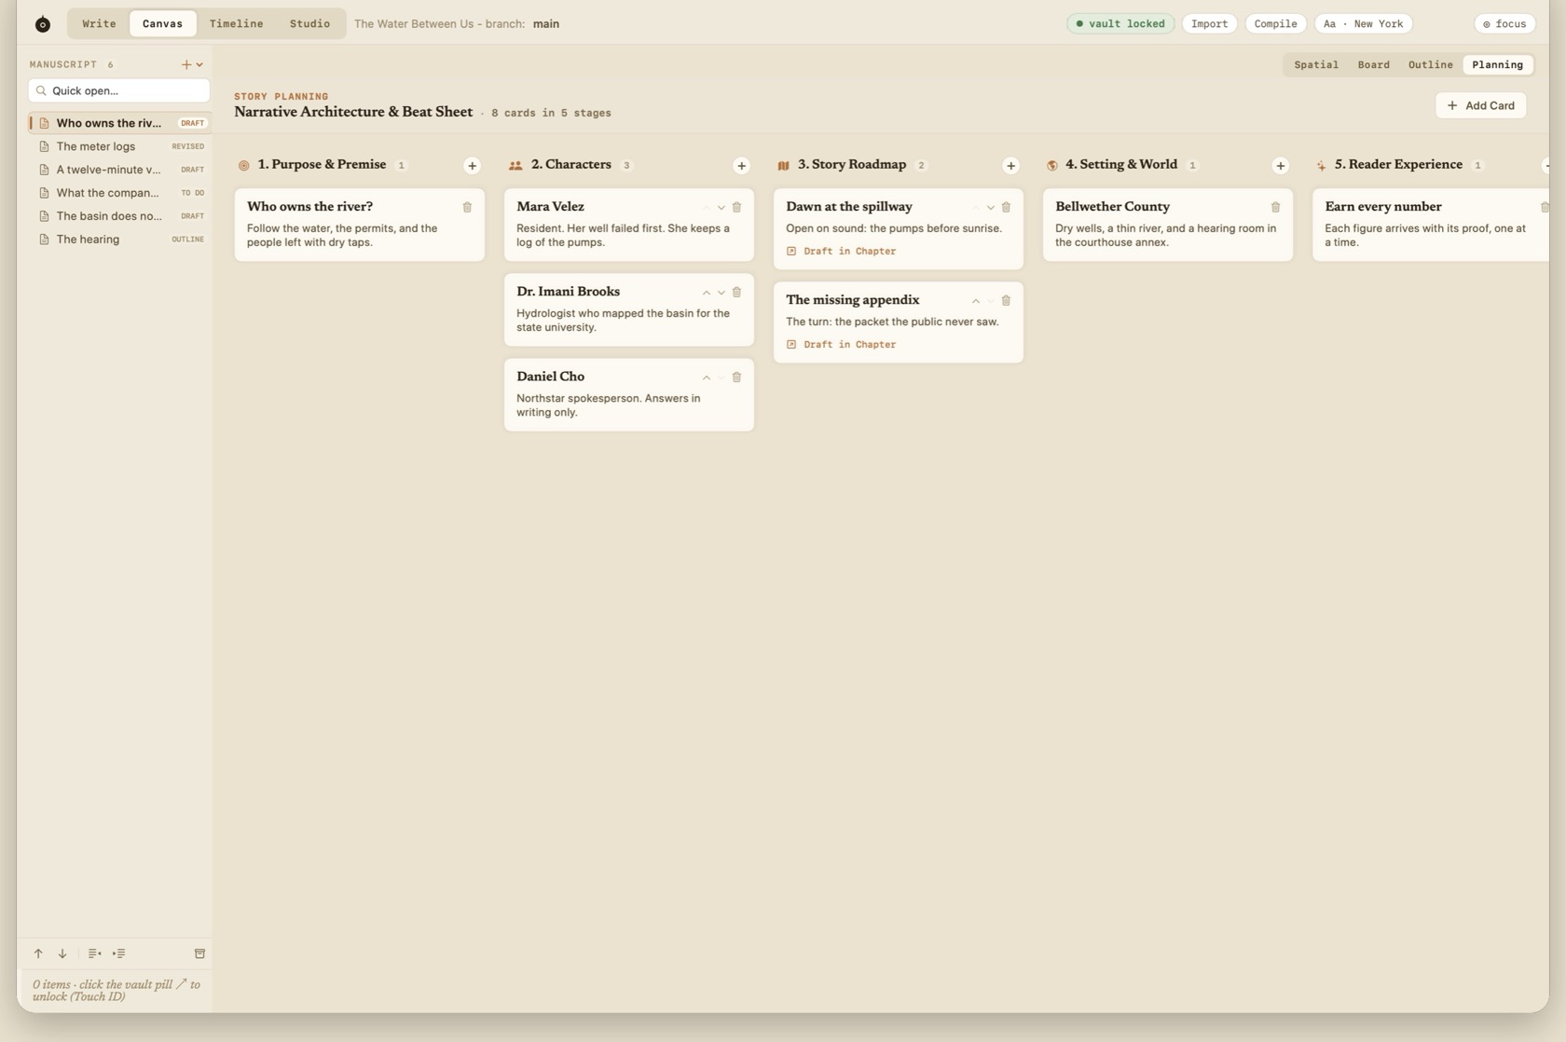Add card to Story Roadmap stage
1566x1042 pixels.
(1010, 166)
